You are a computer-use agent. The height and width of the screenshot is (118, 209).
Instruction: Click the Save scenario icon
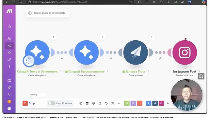click(x=81, y=103)
